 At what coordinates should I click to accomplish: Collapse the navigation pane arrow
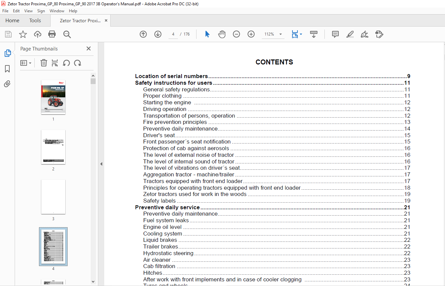(101, 164)
